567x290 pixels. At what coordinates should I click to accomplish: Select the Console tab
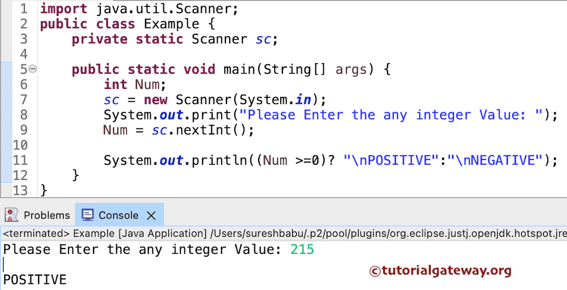(118, 215)
